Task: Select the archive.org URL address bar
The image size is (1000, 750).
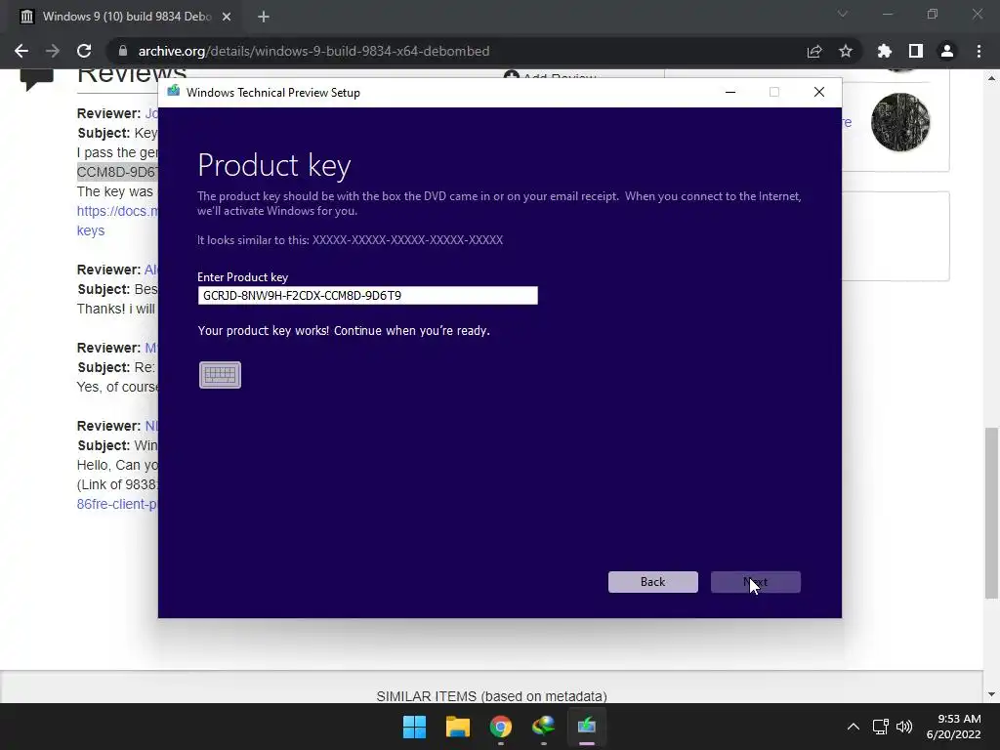Action: point(313,51)
